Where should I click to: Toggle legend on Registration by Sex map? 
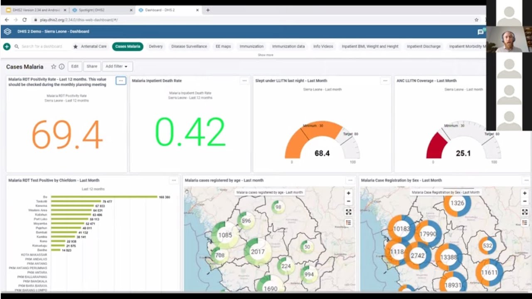click(x=525, y=223)
